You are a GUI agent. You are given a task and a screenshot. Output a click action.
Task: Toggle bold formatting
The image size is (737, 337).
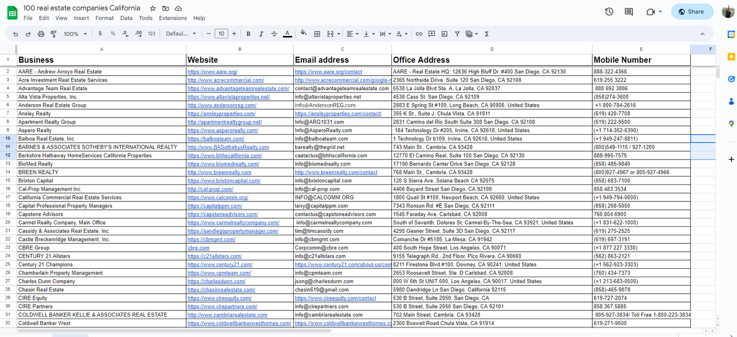[x=248, y=34]
